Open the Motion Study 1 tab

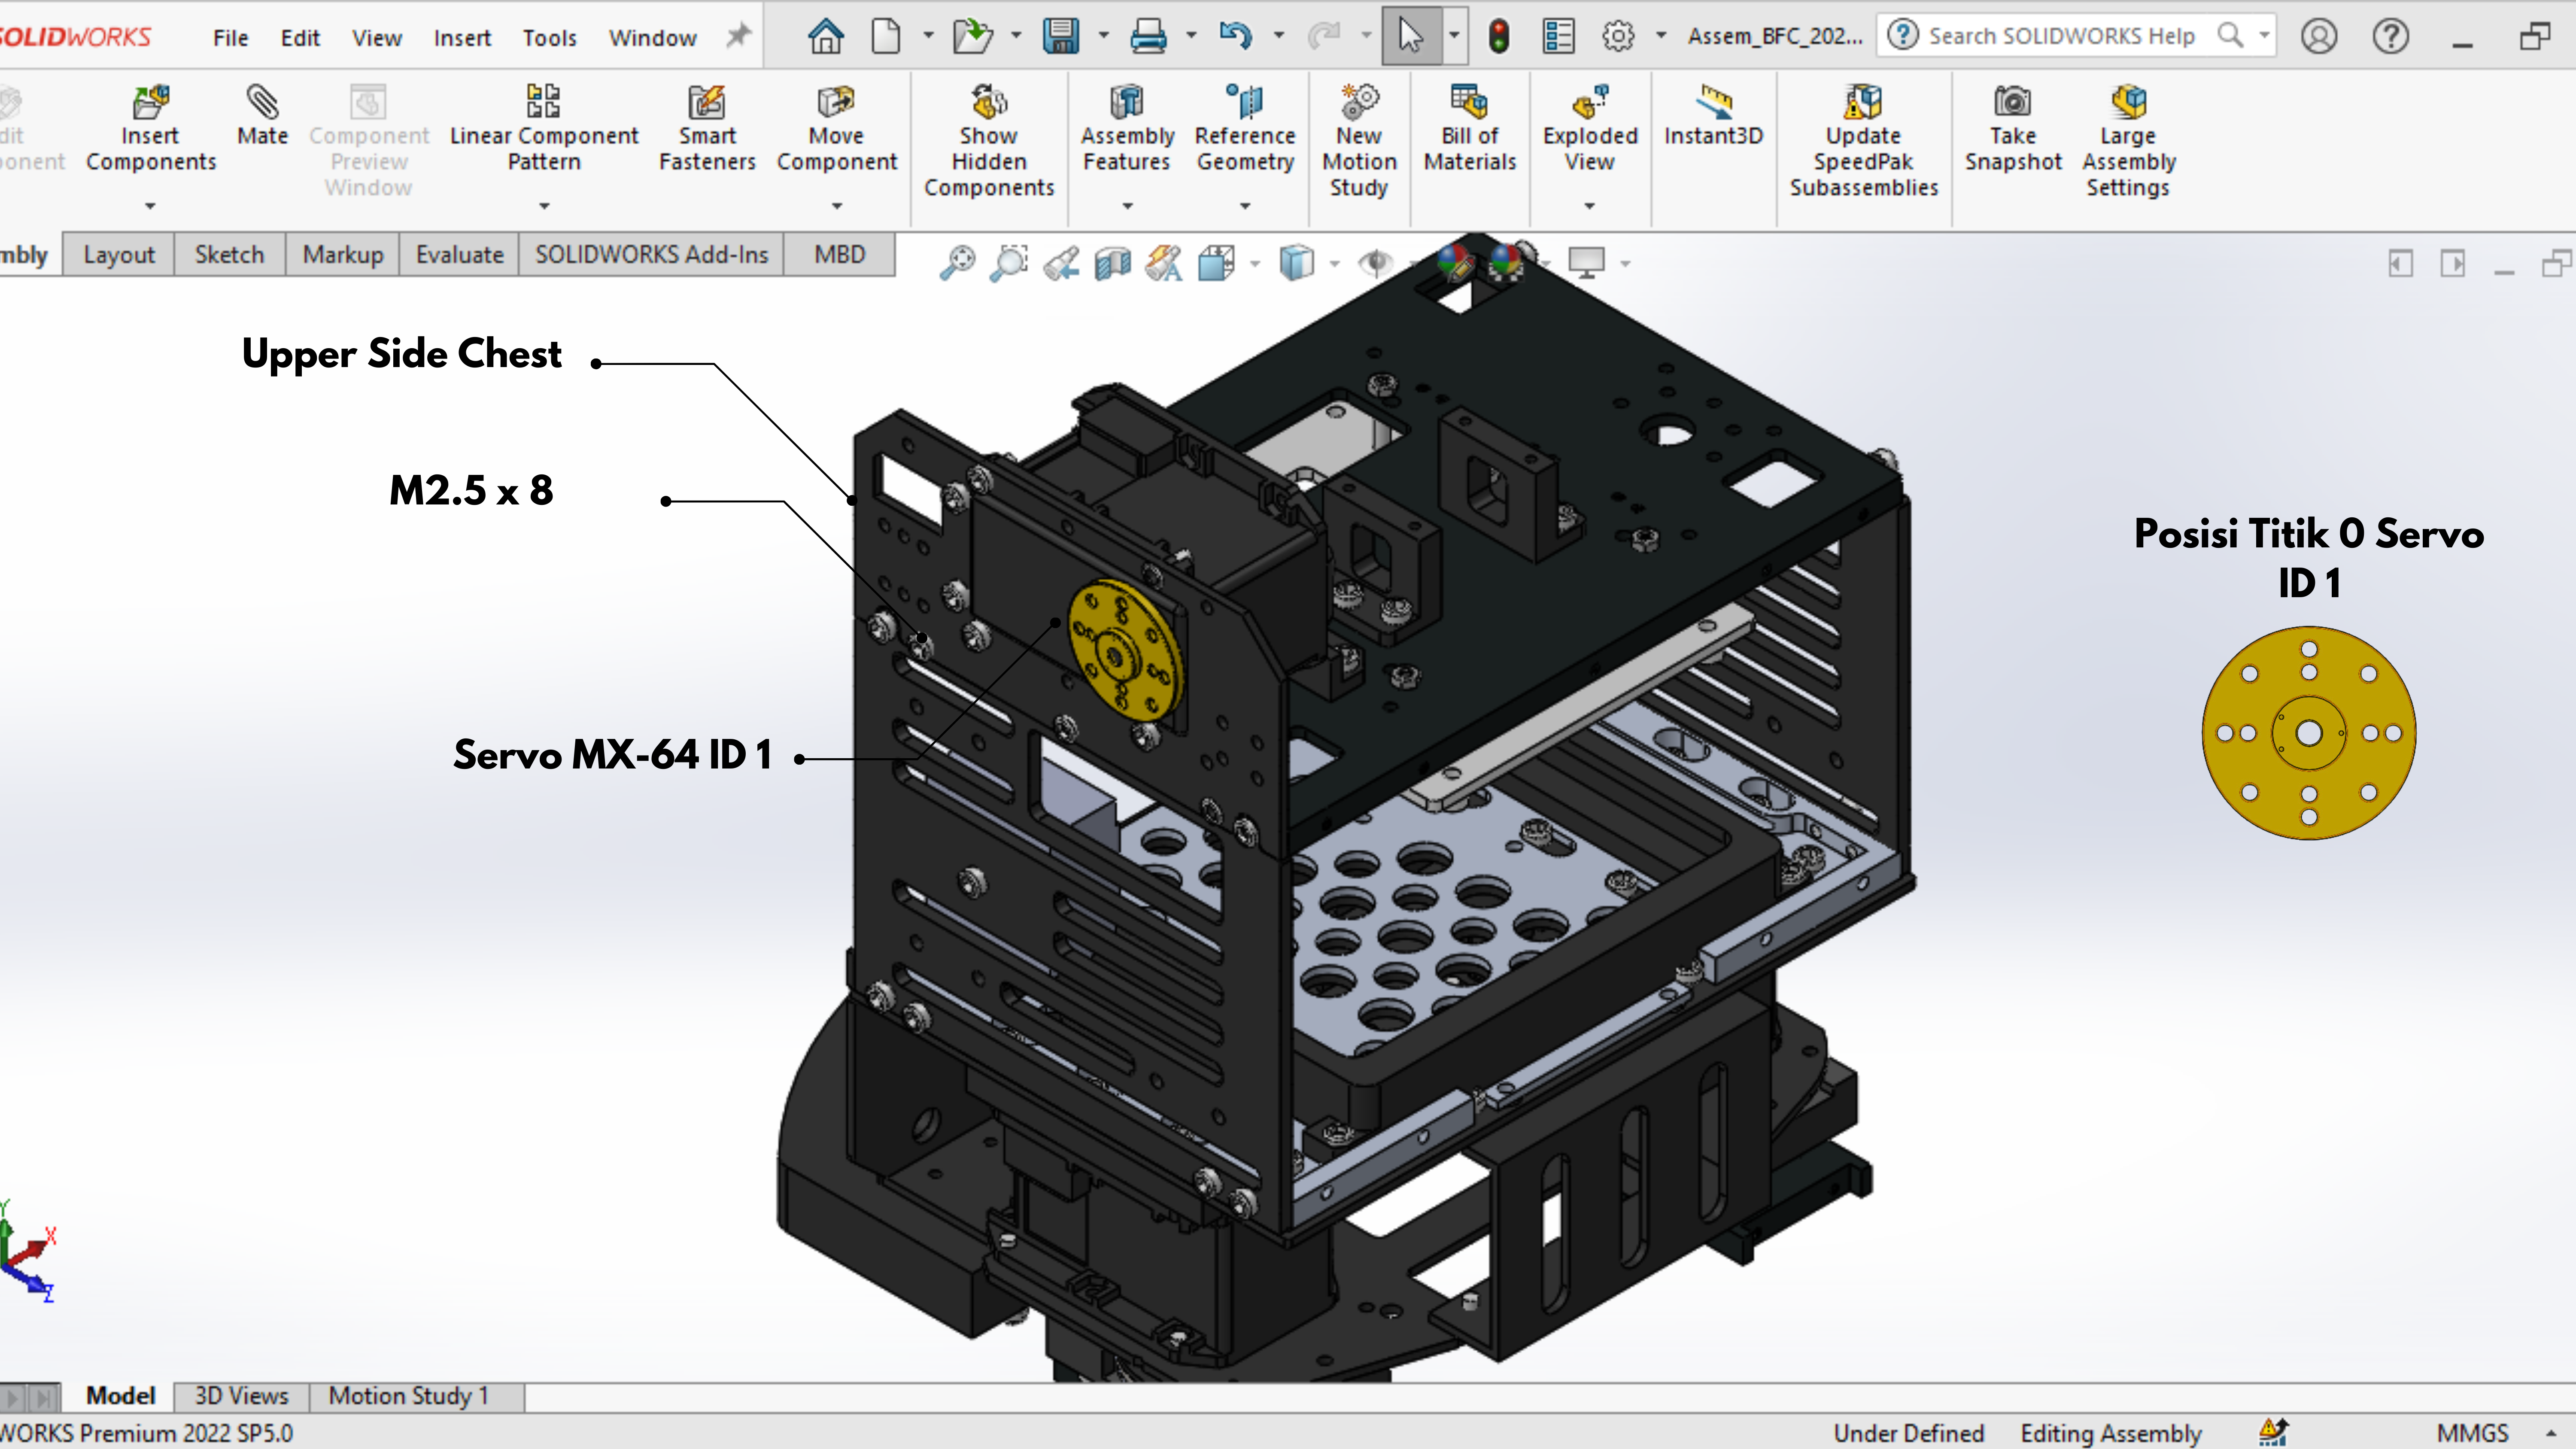[x=409, y=1396]
